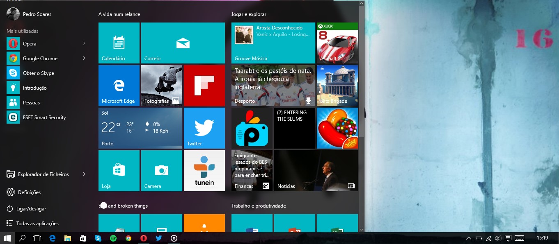This screenshot has height=244, width=559.
Task: Click the Start menu scrollbar down arrow
Action: tap(362, 230)
